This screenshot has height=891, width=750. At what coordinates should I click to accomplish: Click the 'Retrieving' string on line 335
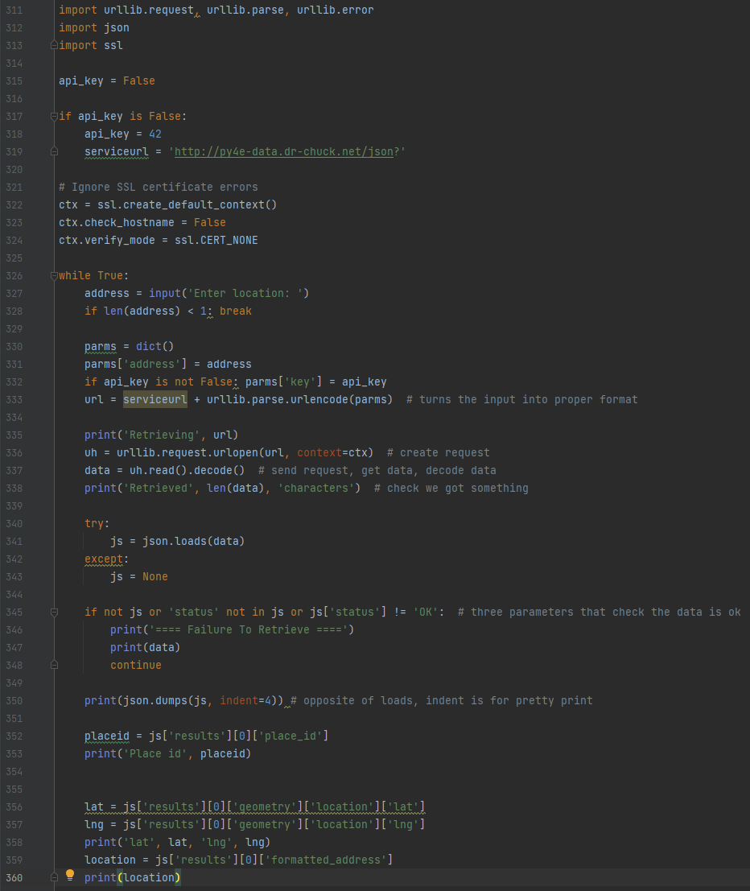point(162,435)
